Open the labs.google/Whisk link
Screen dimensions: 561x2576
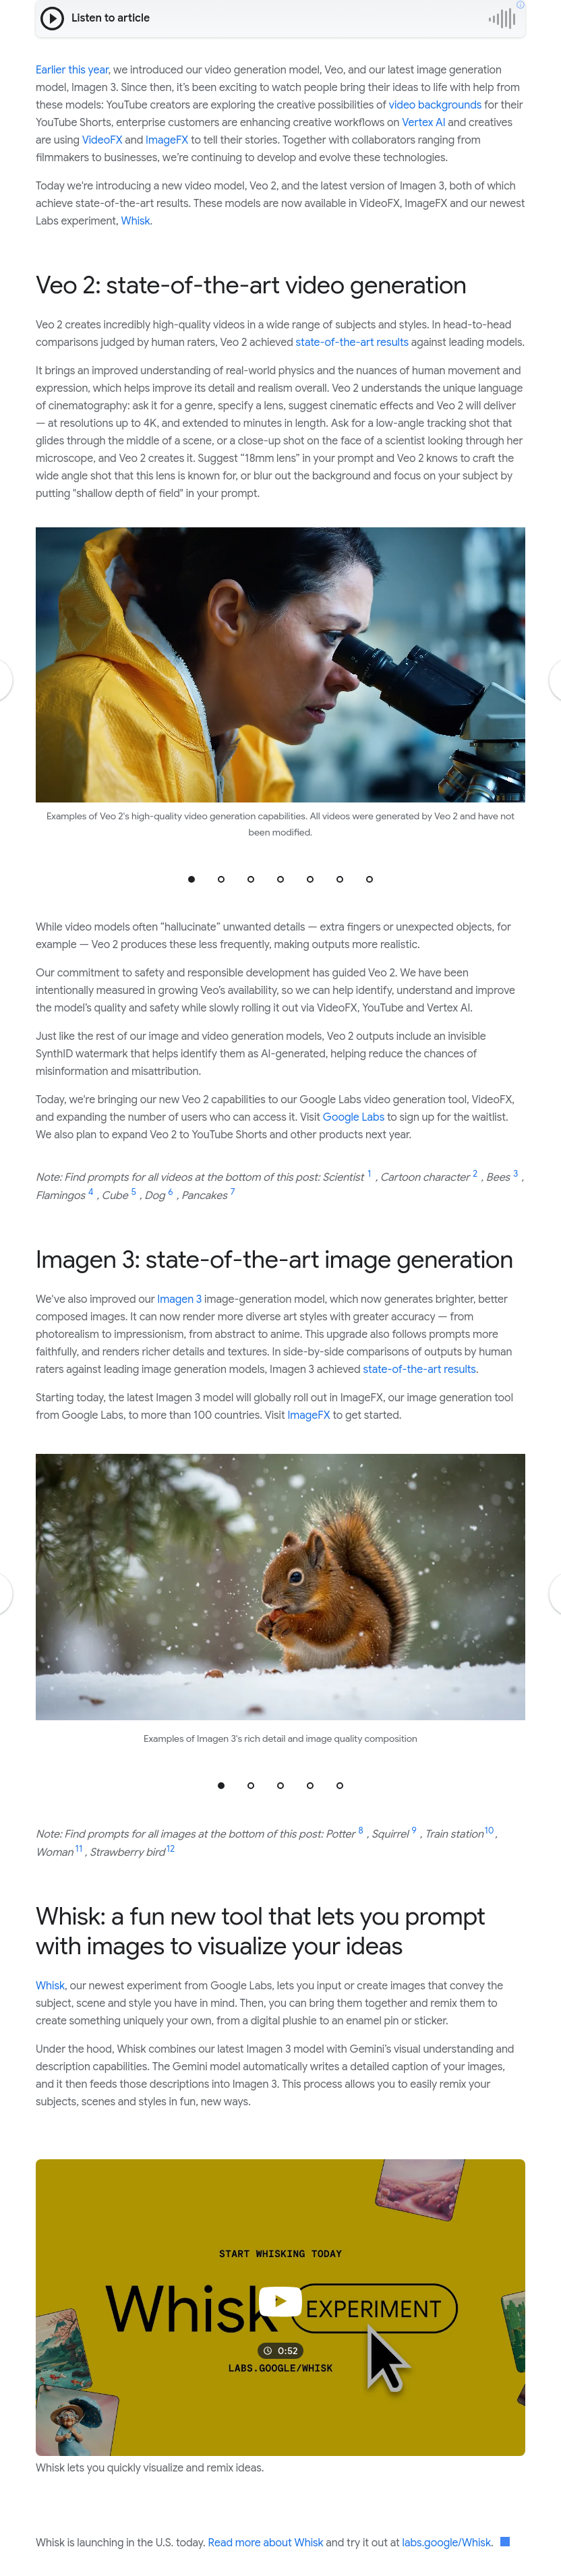click(447, 2542)
